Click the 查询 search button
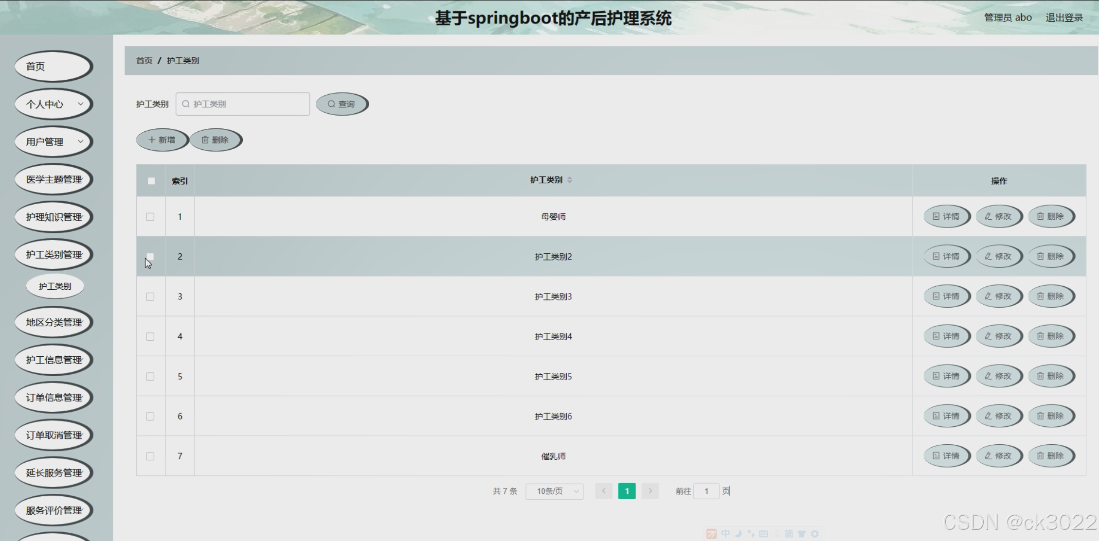Screen dimensions: 1099x541 point(342,104)
